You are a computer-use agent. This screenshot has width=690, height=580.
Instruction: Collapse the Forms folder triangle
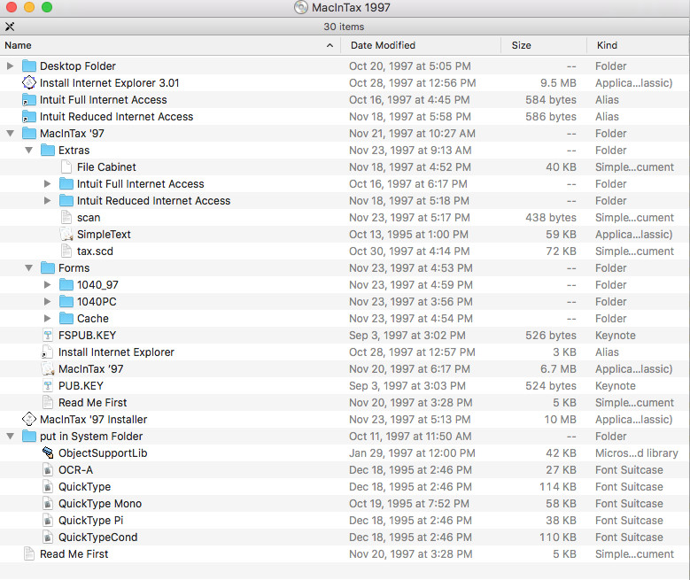tap(28, 268)
